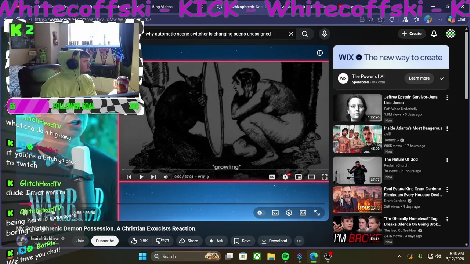Open Edge settings and more menu
This screenshot has height=264, width=470.
(440, 19)
